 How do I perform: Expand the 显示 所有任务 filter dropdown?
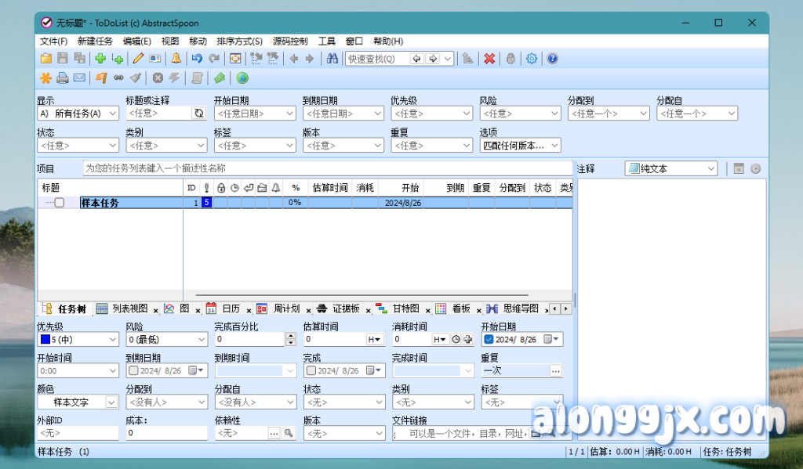point(113,114)
